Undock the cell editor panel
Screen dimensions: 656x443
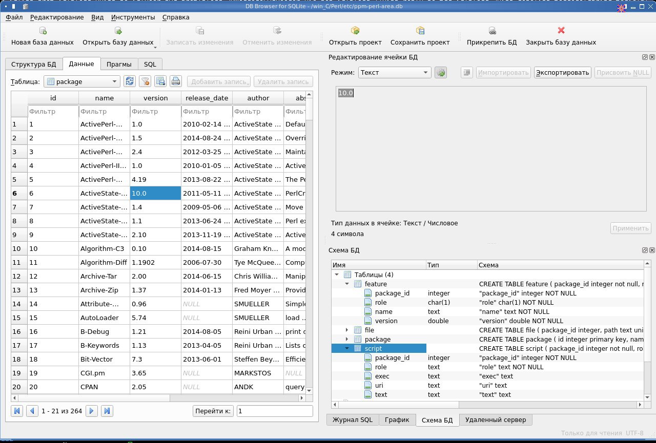[645, 57]
